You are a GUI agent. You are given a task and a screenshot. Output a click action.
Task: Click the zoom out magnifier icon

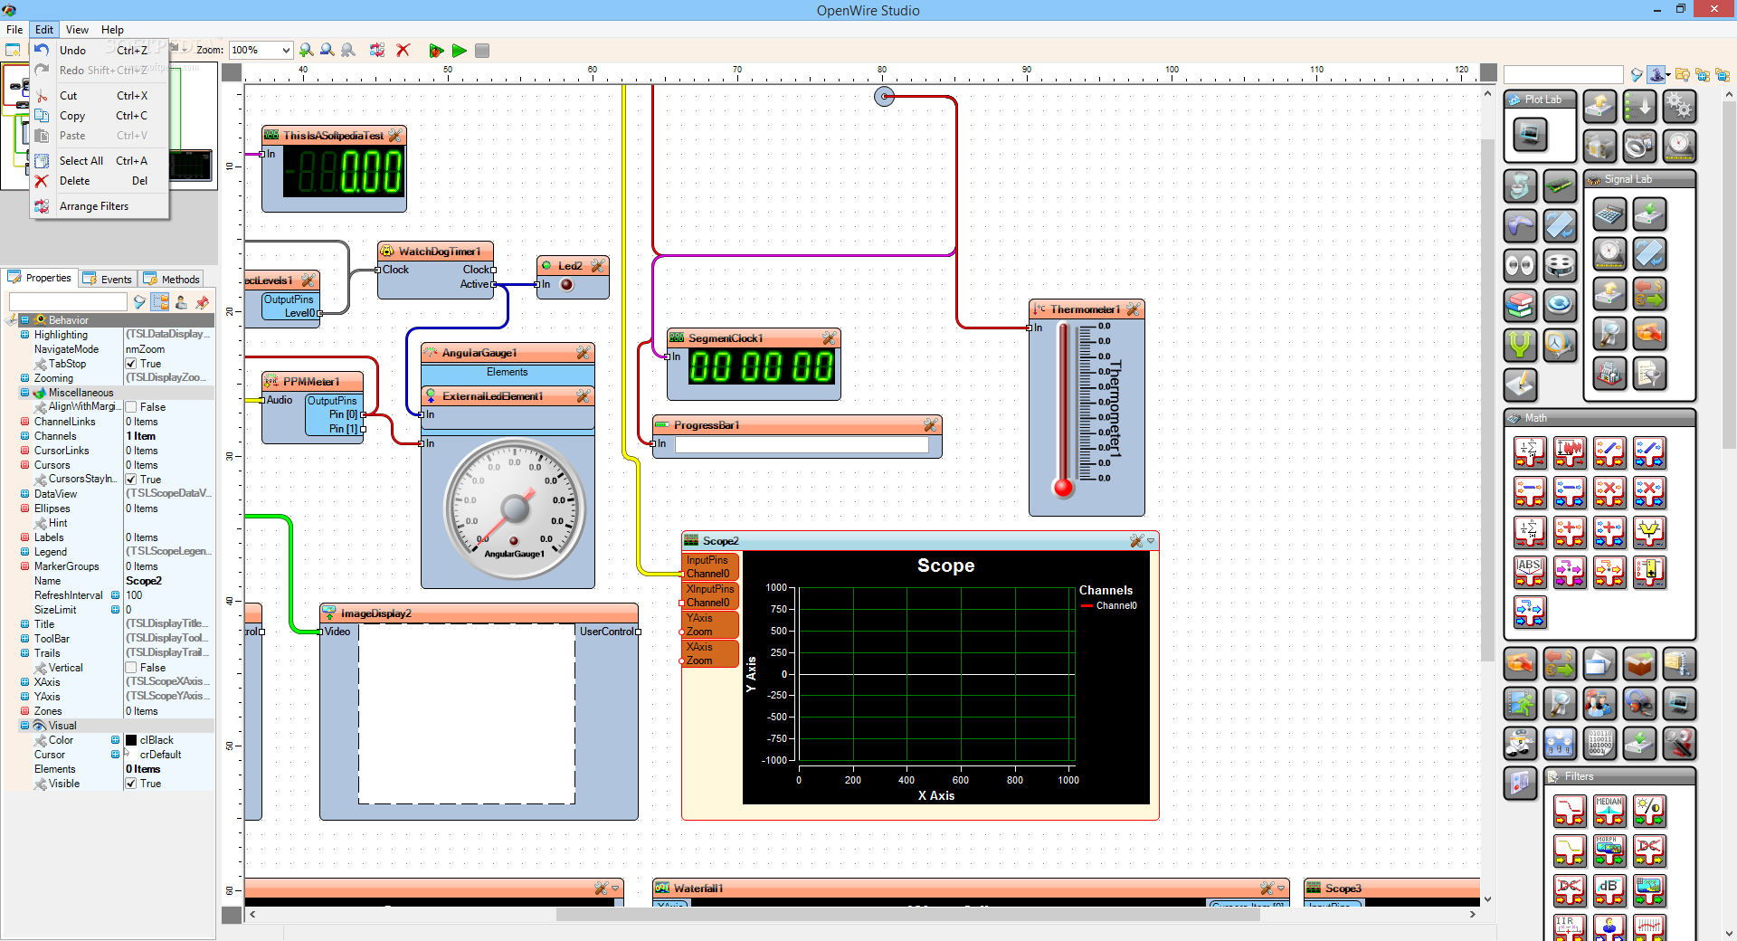pos(327,51)
